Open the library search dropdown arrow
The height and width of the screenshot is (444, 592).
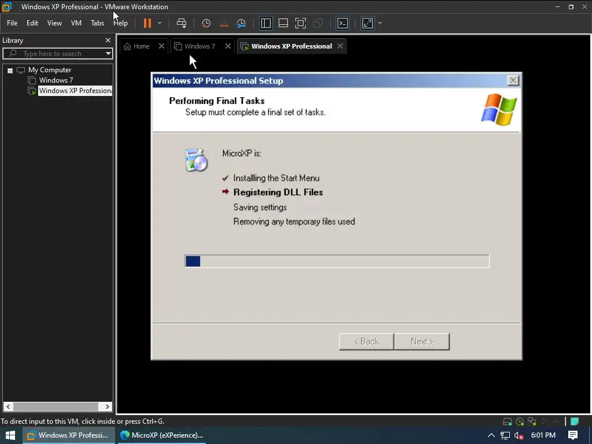point(108,54)
